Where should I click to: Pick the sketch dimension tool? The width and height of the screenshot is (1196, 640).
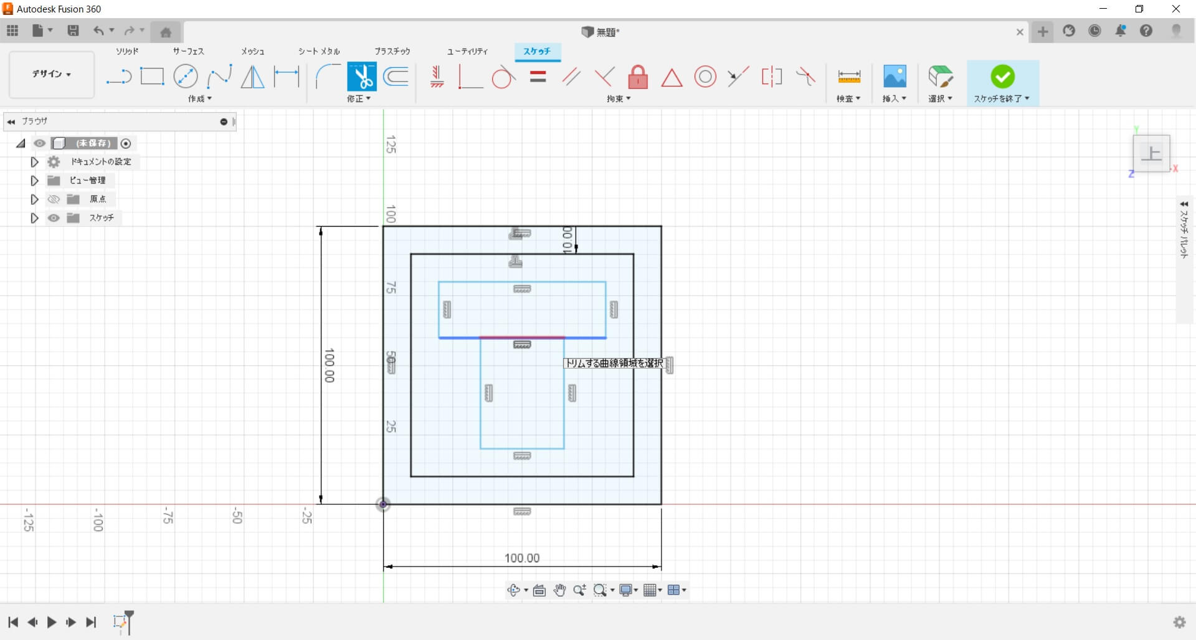tap(287, 77)
